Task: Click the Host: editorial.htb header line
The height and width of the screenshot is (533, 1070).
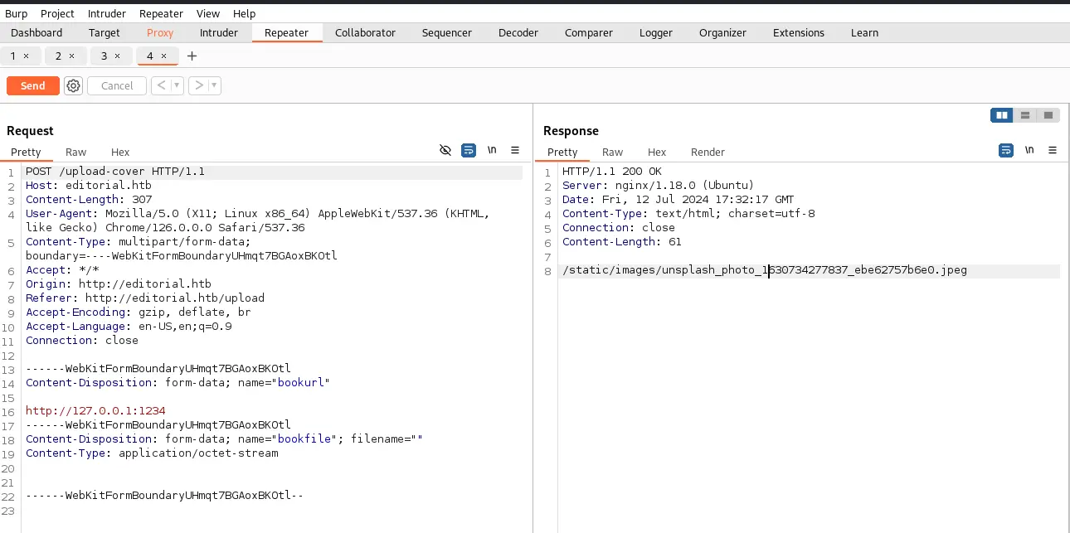Action: click(x=89, y=186)
